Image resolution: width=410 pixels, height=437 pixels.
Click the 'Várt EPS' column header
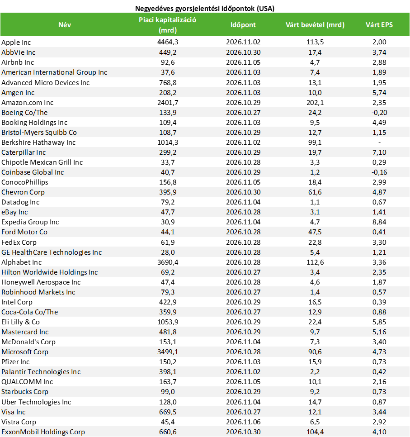coord(379,25)
